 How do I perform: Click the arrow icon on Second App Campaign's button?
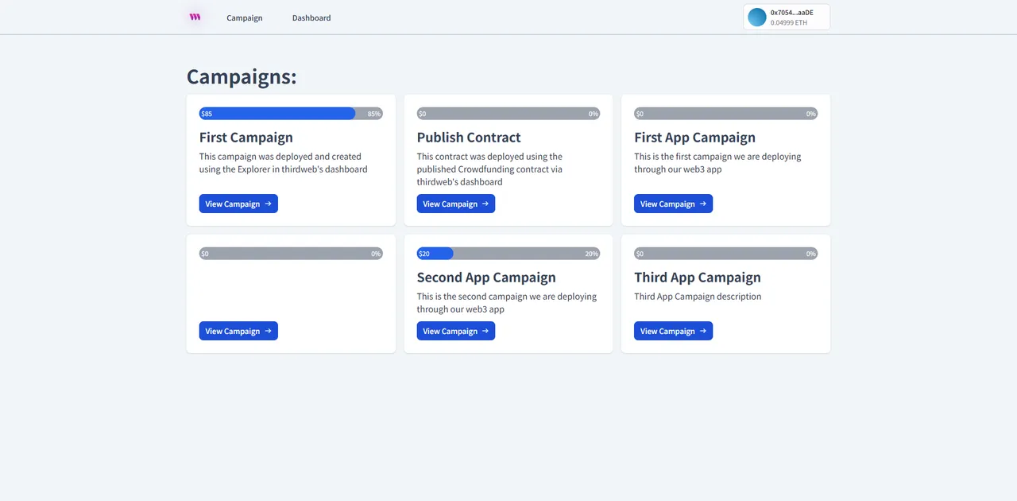coord(485,331)
